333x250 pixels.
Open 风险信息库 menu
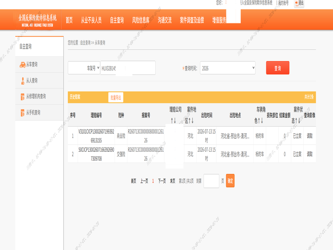(141, 20)
